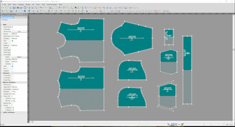Toggle the Centers checkbox
Screen dimensions: 235x127
(x=12, y=64)
